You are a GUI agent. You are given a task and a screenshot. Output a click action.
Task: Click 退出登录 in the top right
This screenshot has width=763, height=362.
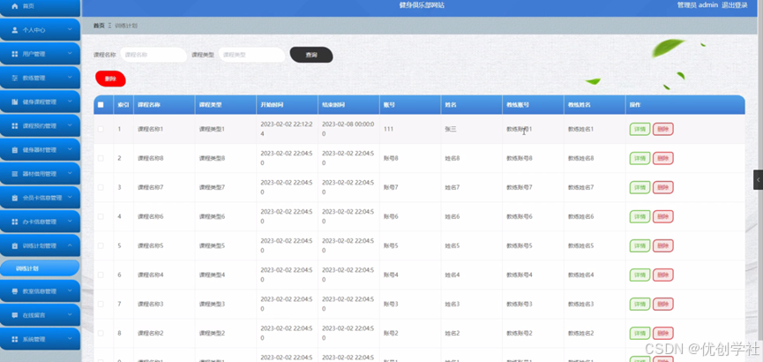pyautogui.click(x=734, y=5)
